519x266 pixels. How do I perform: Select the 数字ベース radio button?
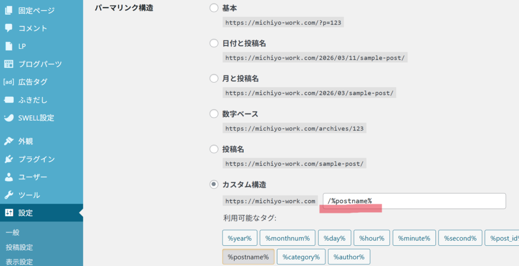coord(214,114)
